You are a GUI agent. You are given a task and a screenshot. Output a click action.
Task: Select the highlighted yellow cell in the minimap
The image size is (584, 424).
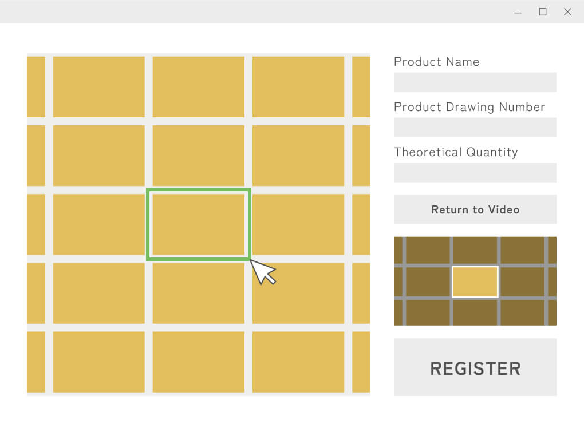475,280
